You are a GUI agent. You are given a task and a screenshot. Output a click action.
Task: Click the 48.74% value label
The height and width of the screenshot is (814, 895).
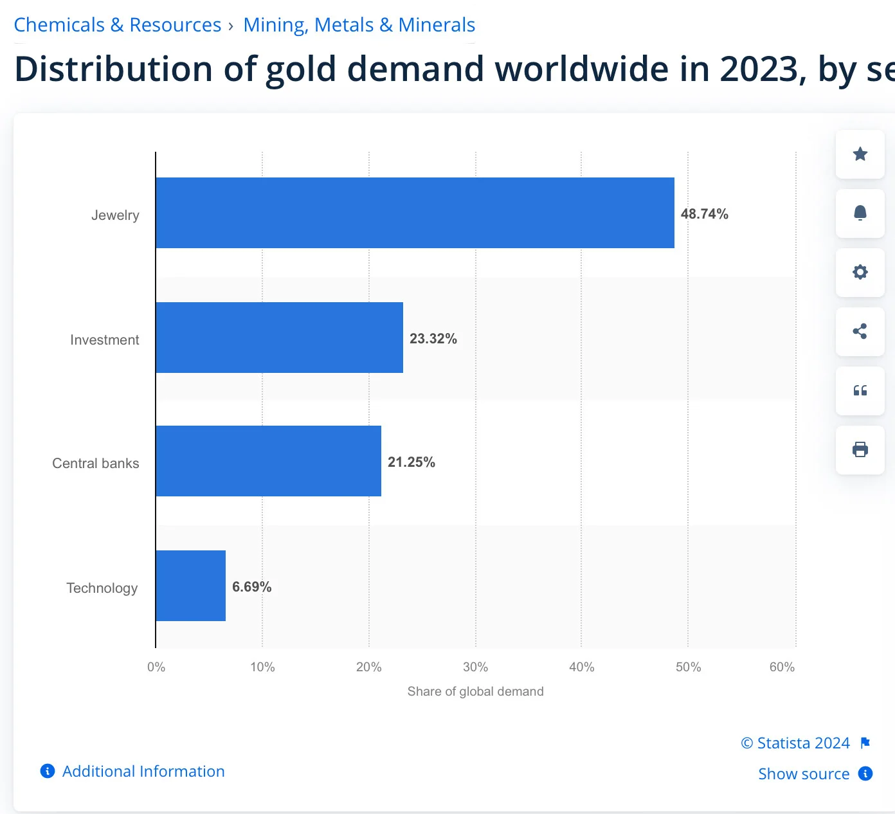[705, 214]
